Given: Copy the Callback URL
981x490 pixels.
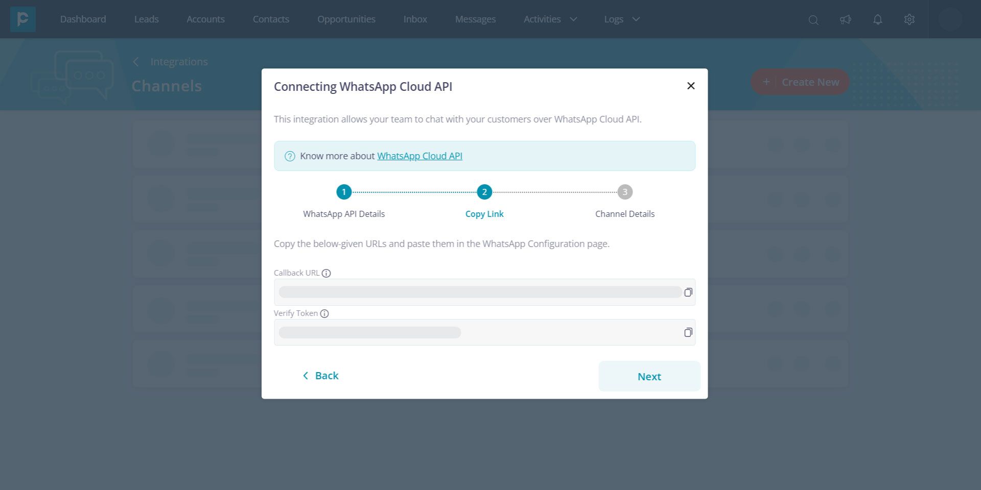Looking at the screenshot, I should pyautogui.click(x=688, y=292).
